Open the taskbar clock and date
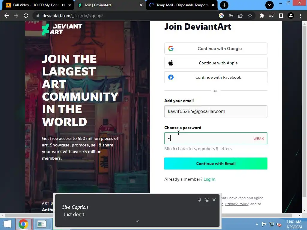The height and width of the screenshot is (230, 307). click(x=294, y=224)
